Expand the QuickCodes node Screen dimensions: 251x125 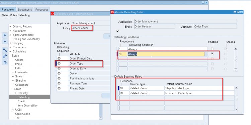pos(13,114)
